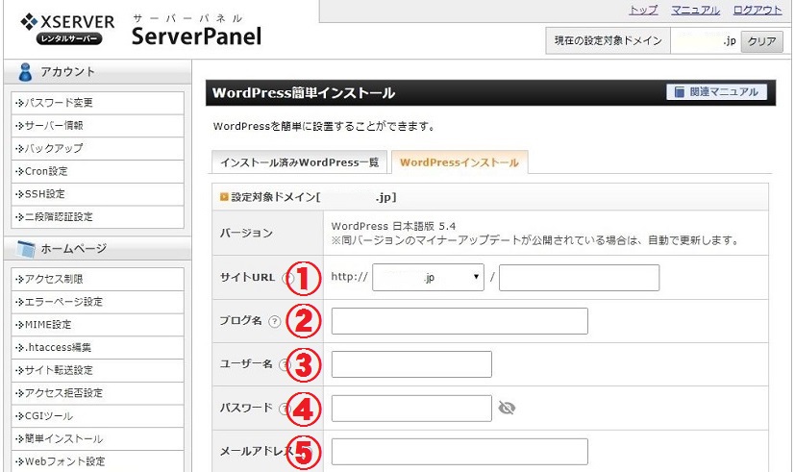Click the password visibility eye icon

pyautogui.click(x=507, y=408)
